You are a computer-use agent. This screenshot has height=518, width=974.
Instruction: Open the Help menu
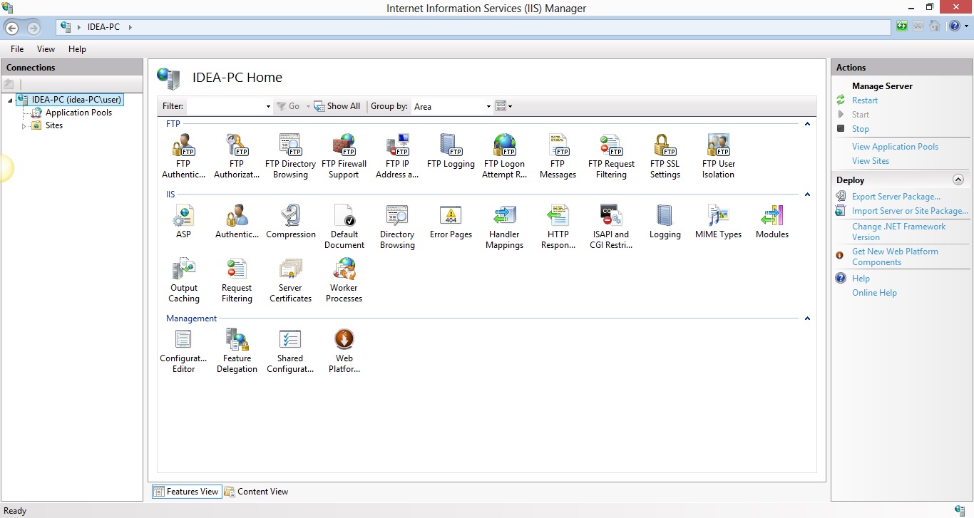pos(77,49)
